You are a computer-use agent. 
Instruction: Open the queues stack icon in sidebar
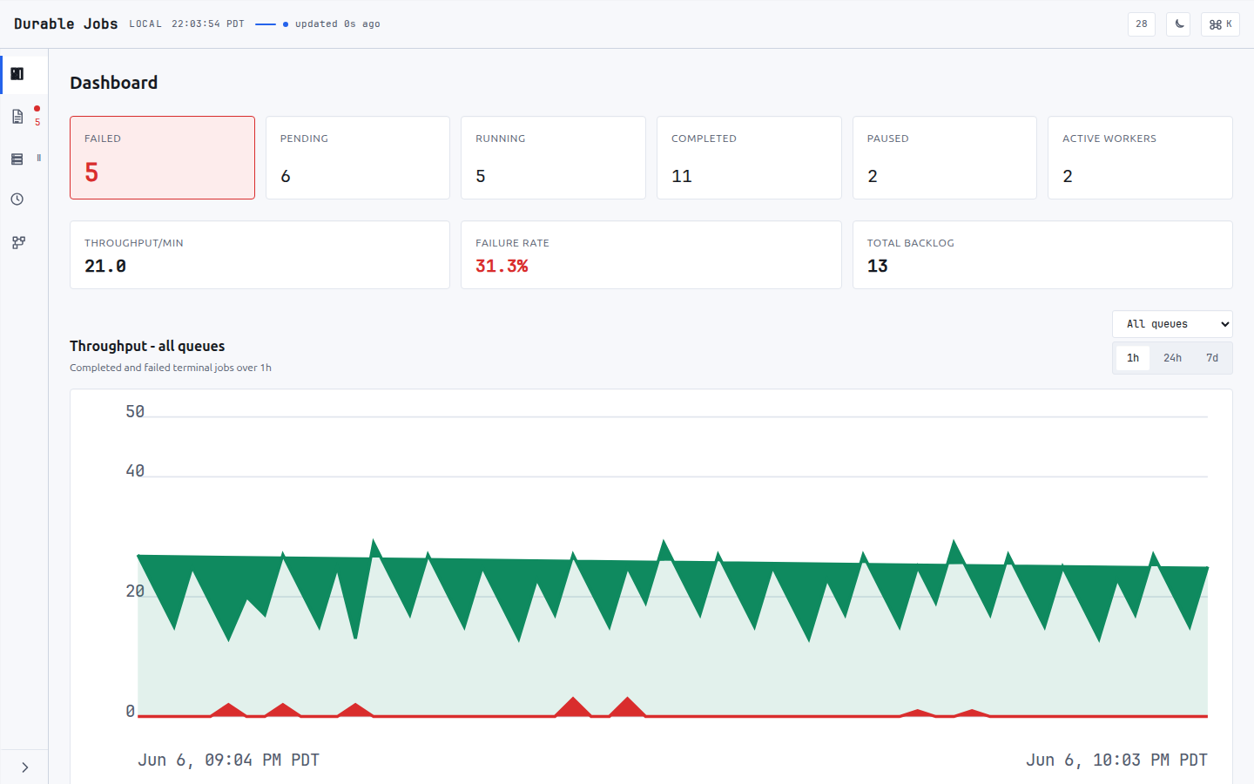[x=17, y=159]
